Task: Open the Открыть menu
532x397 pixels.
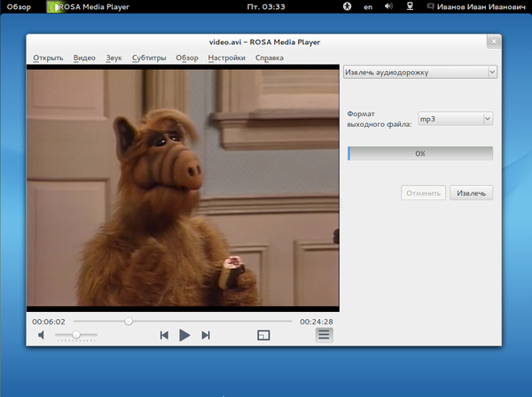Action: pos(48,58)
